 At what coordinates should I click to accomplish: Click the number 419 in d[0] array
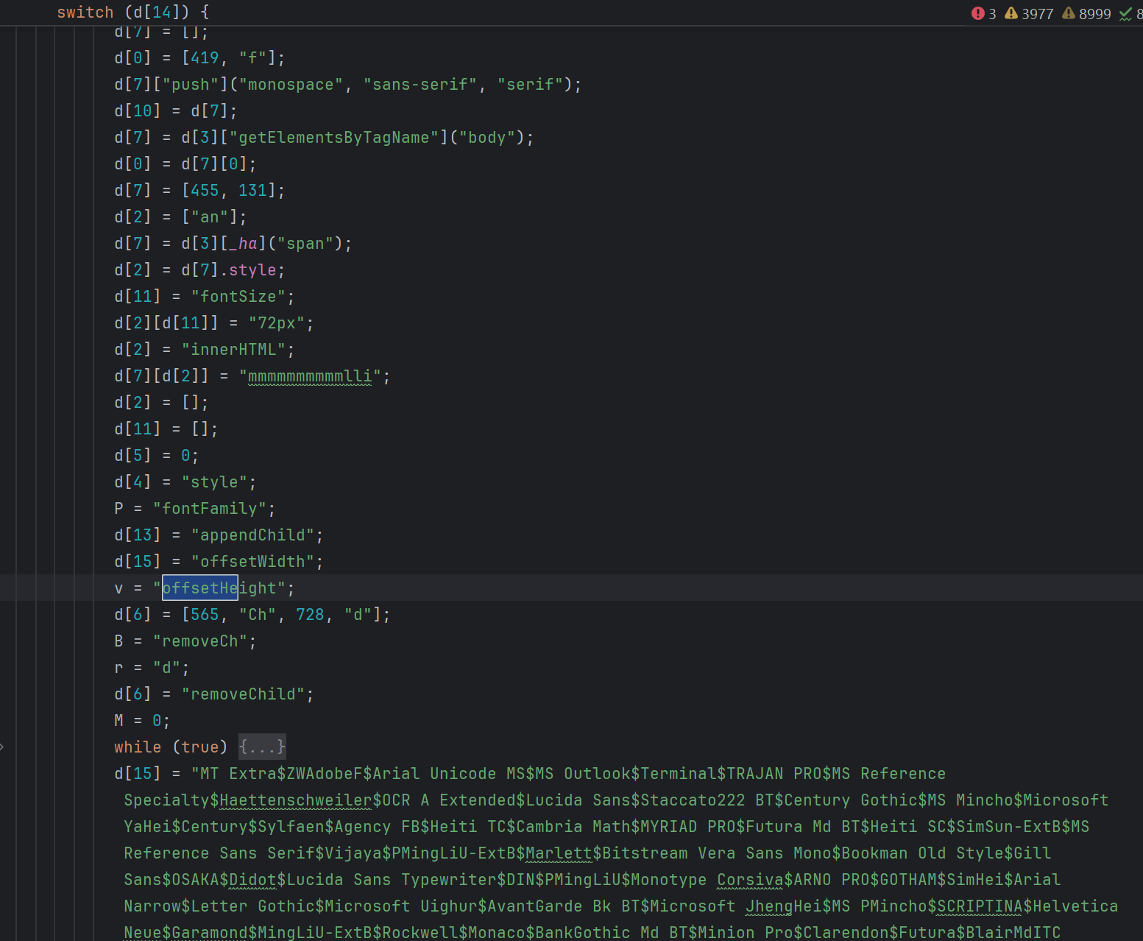coord(205,58)
